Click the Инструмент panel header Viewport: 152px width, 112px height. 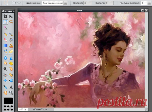tap(8, 11)
